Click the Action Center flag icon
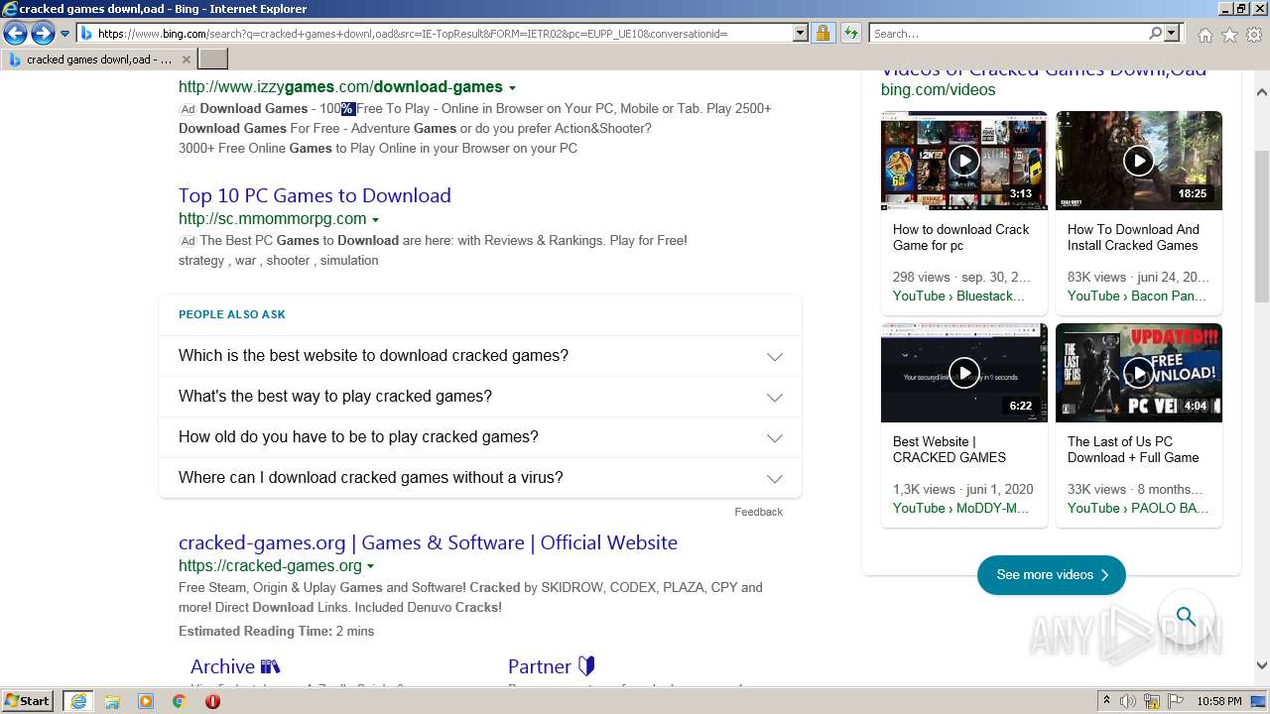Screen dimensions: 1270x714 click(1174, 701)
